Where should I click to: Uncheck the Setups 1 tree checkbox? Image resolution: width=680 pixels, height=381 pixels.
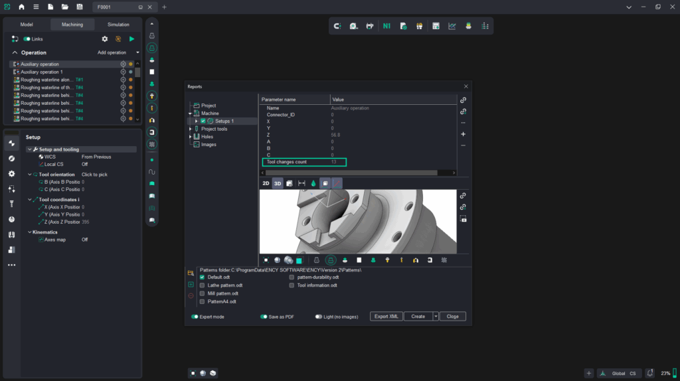[203, 121]
